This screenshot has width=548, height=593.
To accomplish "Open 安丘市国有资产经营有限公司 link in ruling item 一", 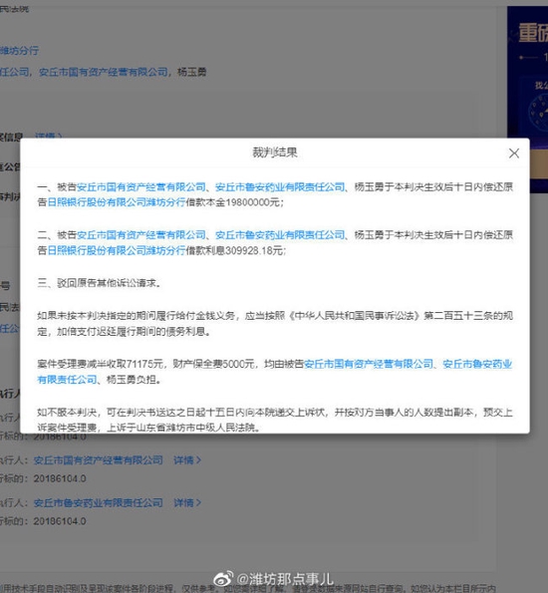I will 141,186.
